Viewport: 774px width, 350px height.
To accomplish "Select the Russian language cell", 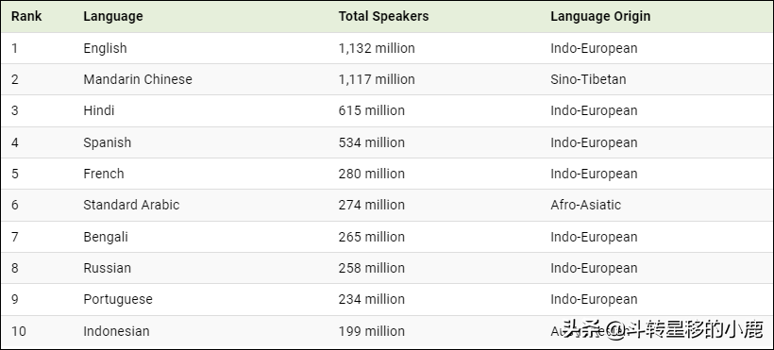I will click(x=107, y=268).
